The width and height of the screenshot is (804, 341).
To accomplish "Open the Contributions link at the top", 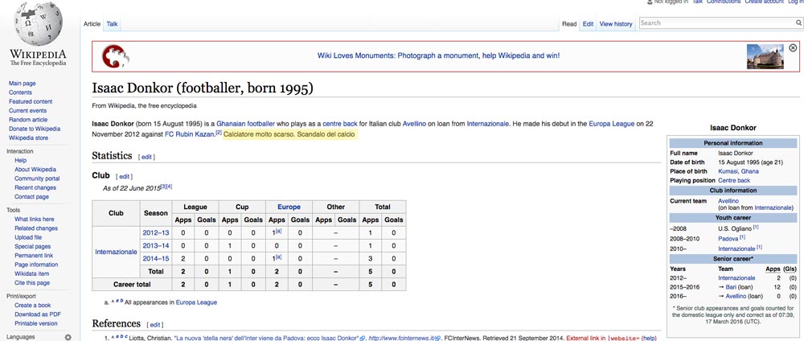I will [x=724, y=2].
